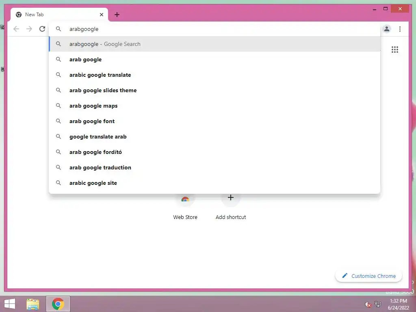Switch to the New Tab tab
Viewport: 416px width, 312px height.
[59, 15]
